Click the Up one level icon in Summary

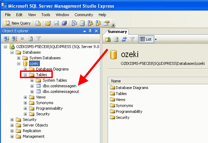point(108,39)
